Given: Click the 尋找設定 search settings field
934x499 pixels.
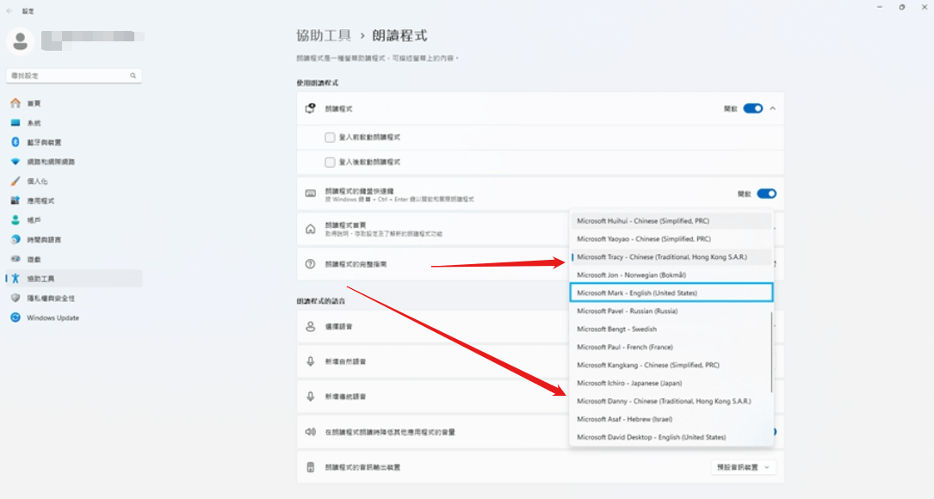Looking at the screenshot, I should point(74,76).
